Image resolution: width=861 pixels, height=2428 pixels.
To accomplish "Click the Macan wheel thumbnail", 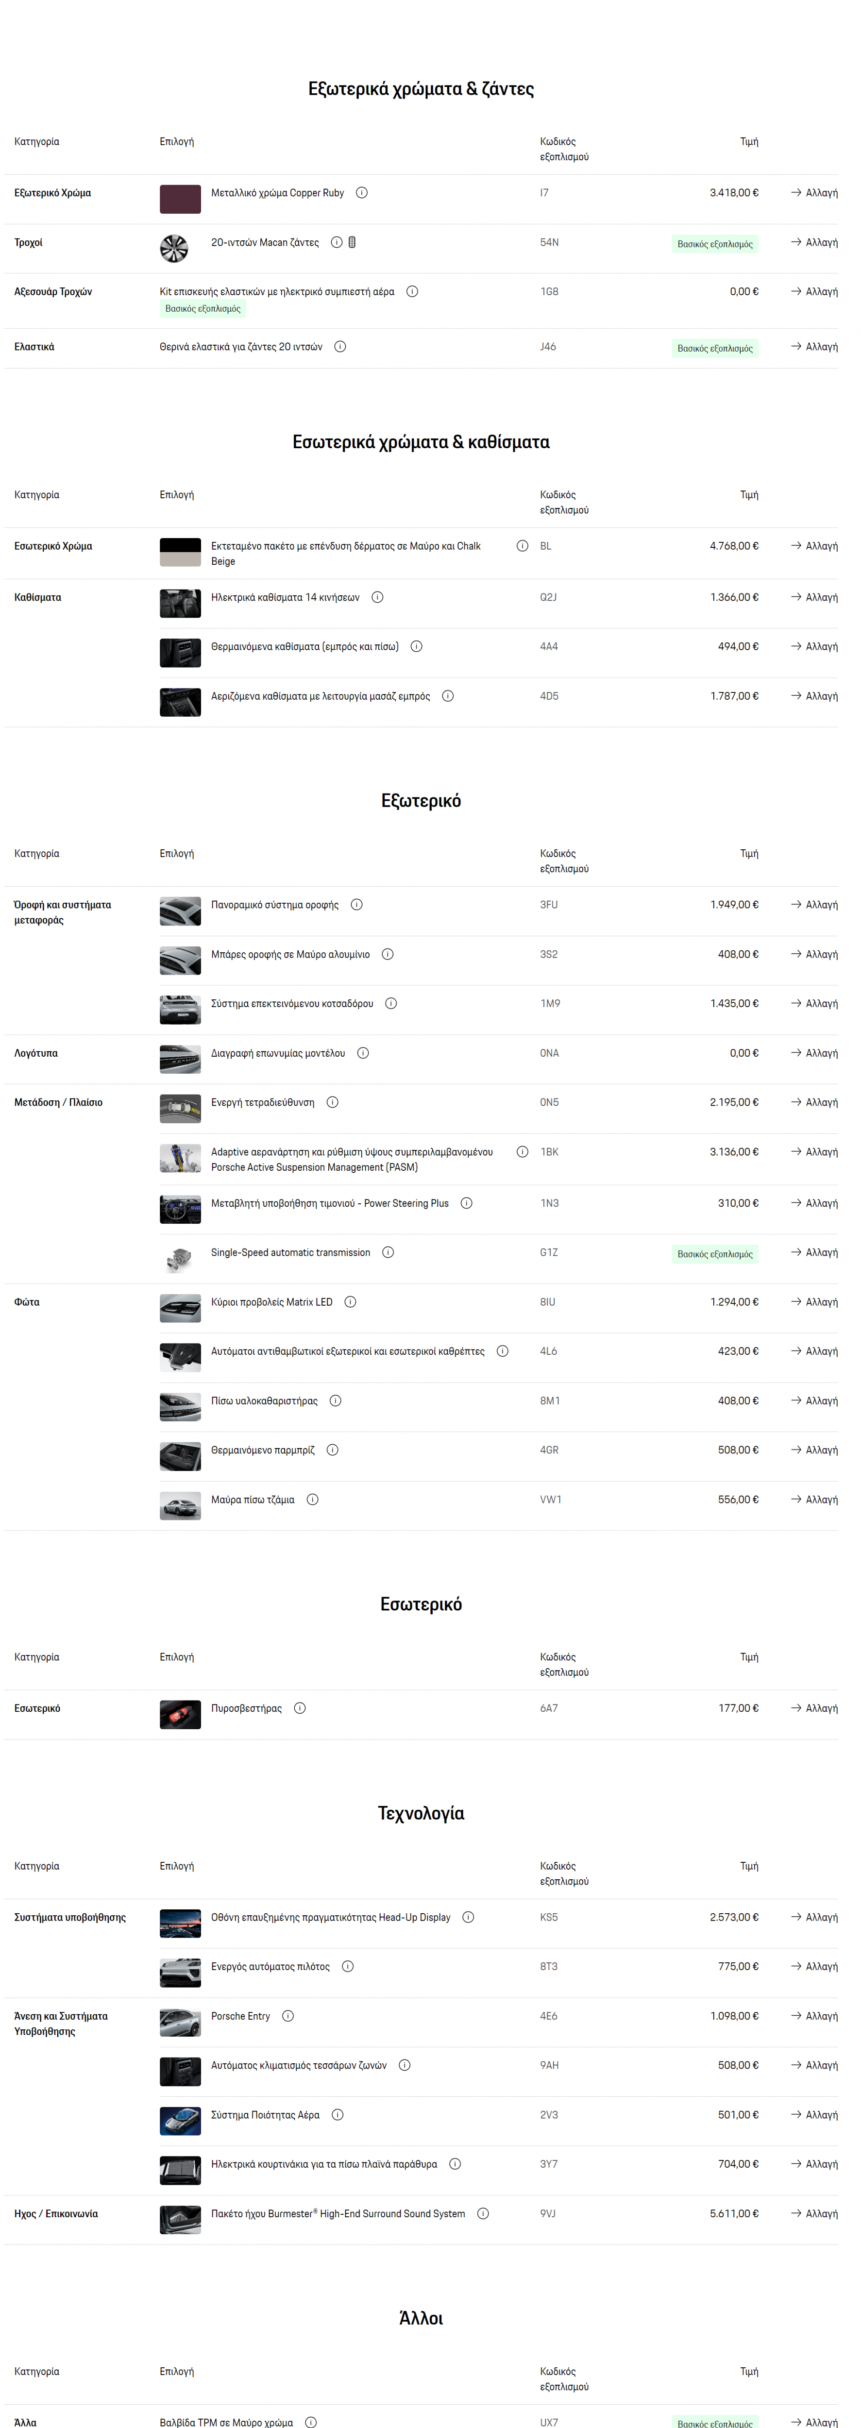I will tap(174, 249).
